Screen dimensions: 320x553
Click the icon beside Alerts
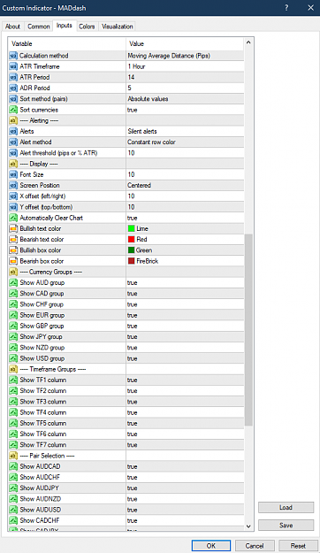13,131
